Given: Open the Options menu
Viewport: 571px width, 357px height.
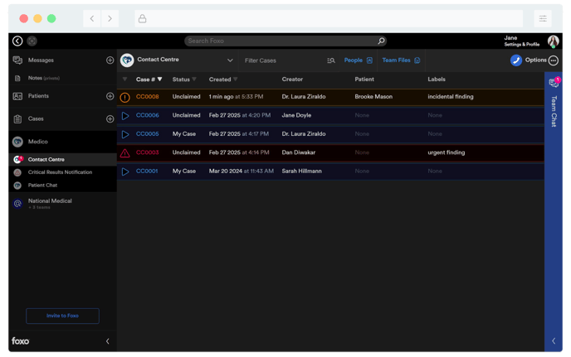Looking at the screenshot, I should (535, 60).
